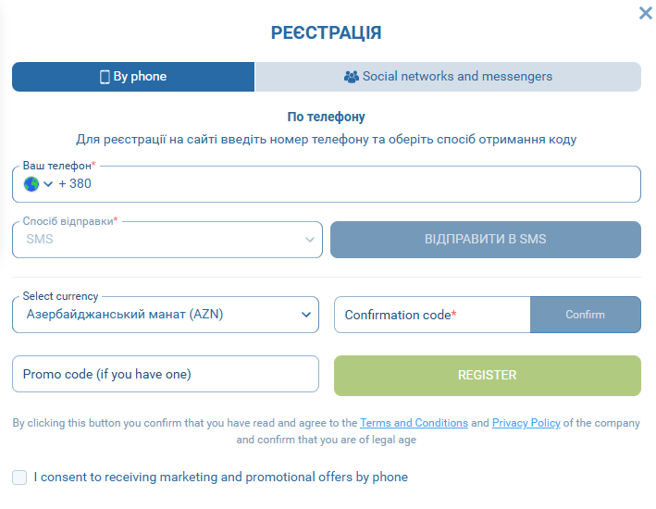This screenshot has width=656, height=509.
Task: Switch to the By phone tab
Action: tap(133, 77)
